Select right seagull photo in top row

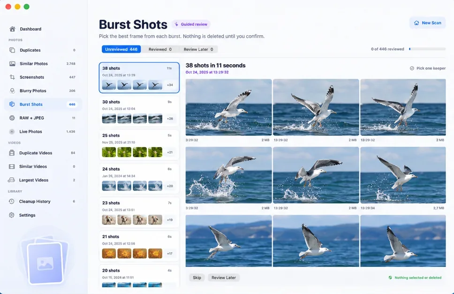pos(403,107)
